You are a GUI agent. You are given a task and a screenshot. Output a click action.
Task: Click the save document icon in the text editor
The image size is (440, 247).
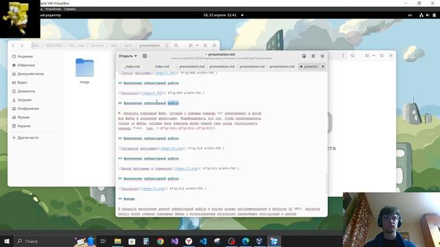(304, 56)
